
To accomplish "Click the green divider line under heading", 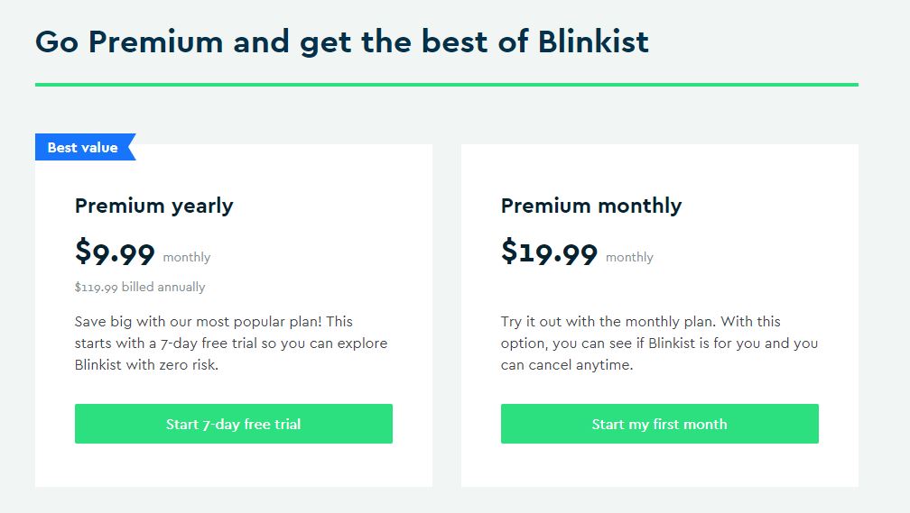I will 447,85.
